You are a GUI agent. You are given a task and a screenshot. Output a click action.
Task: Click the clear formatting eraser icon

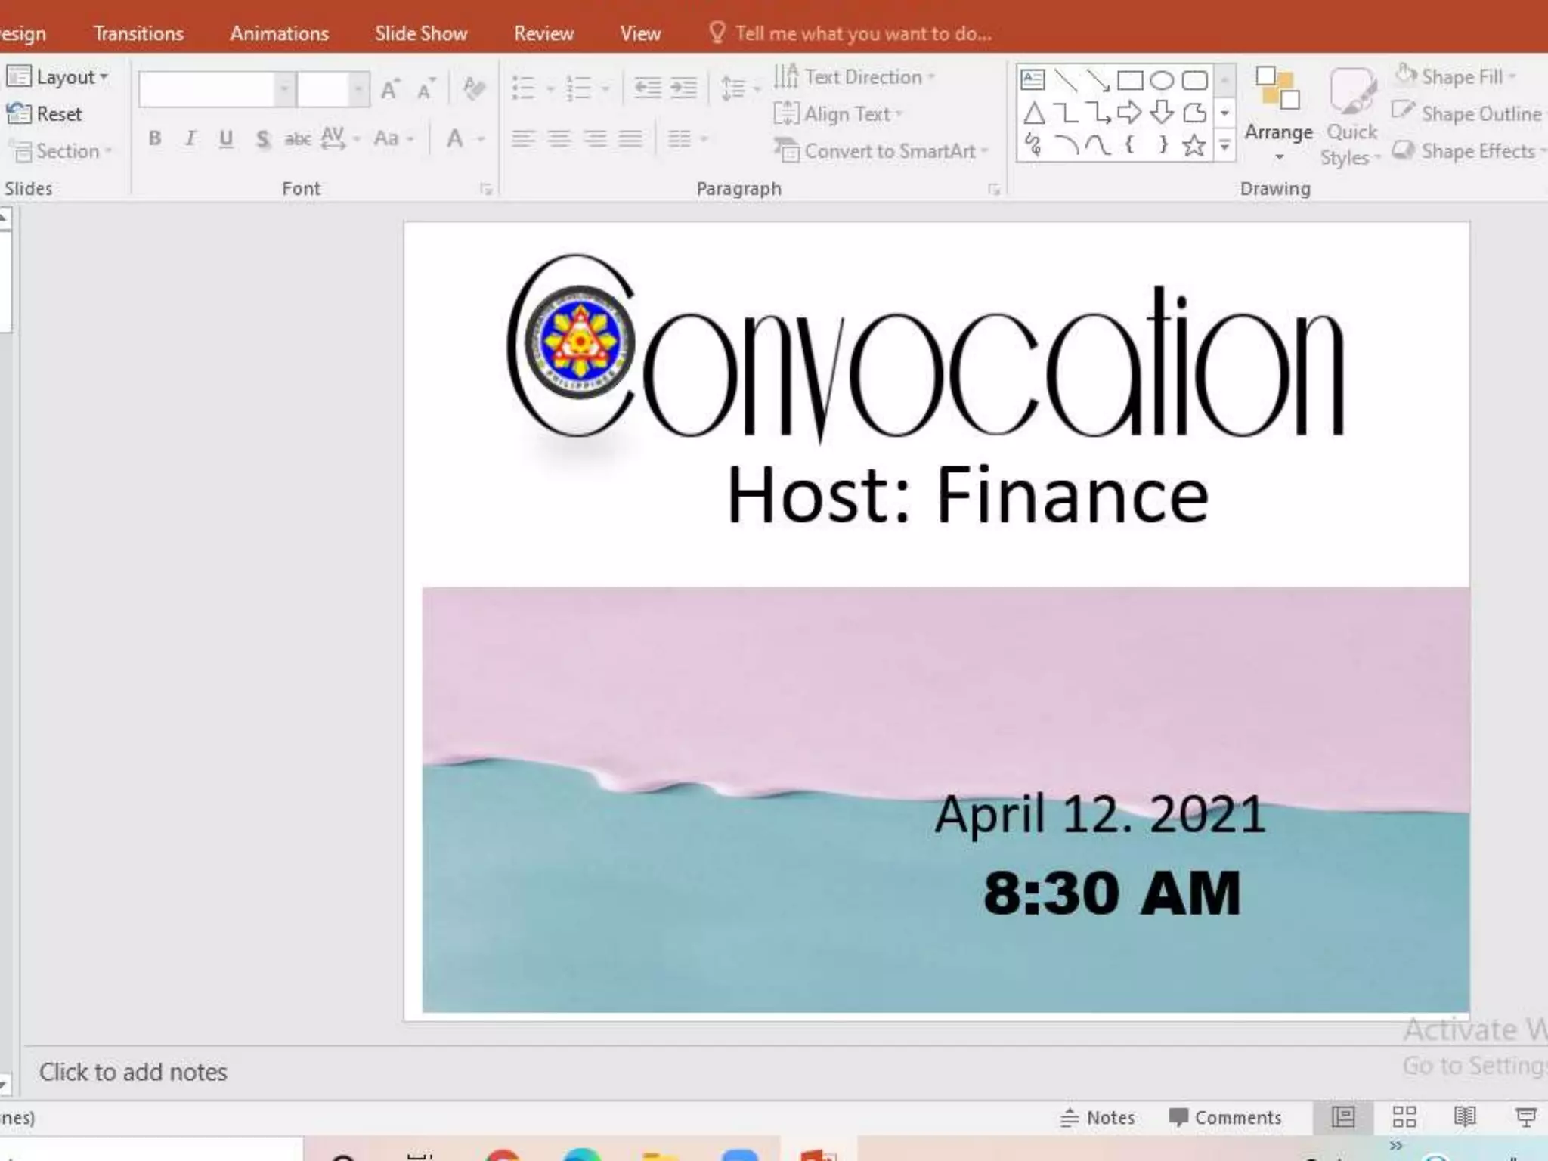click(474, 89)
